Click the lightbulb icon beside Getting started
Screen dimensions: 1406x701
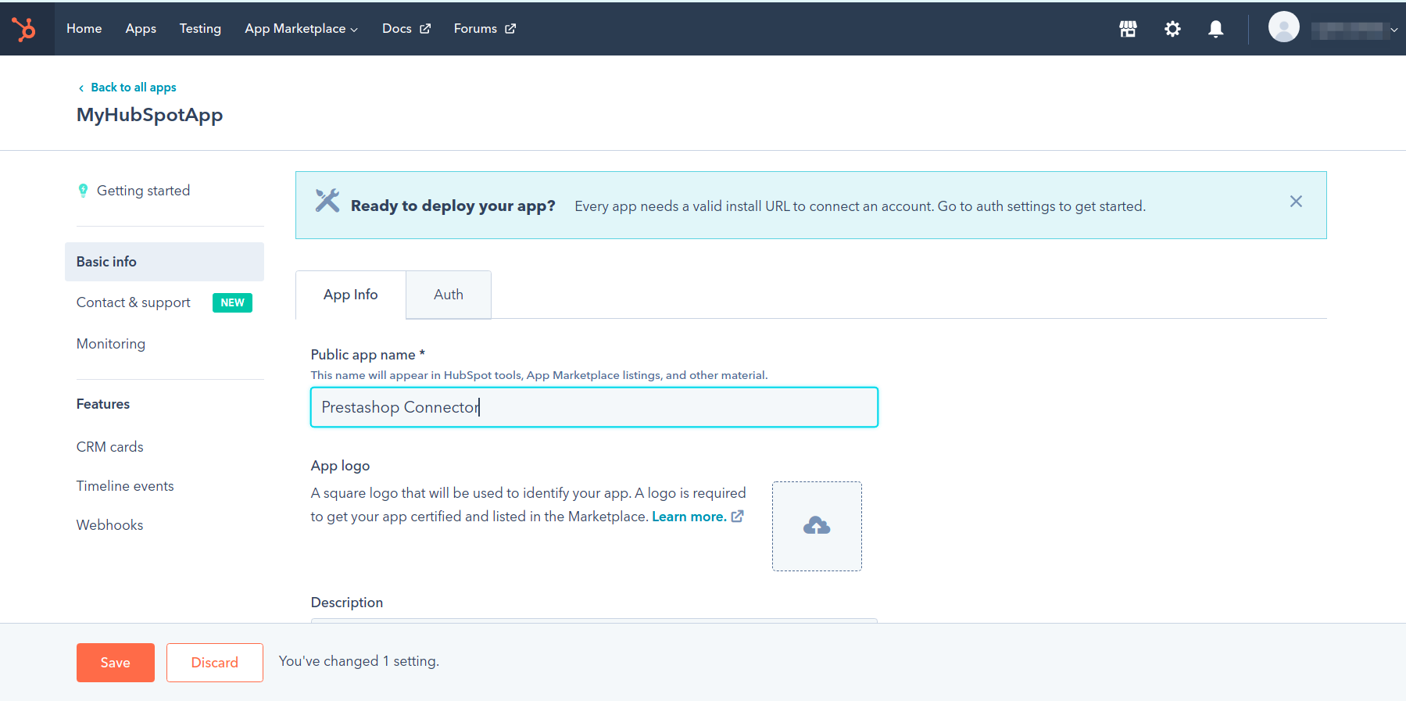(83, 191)
